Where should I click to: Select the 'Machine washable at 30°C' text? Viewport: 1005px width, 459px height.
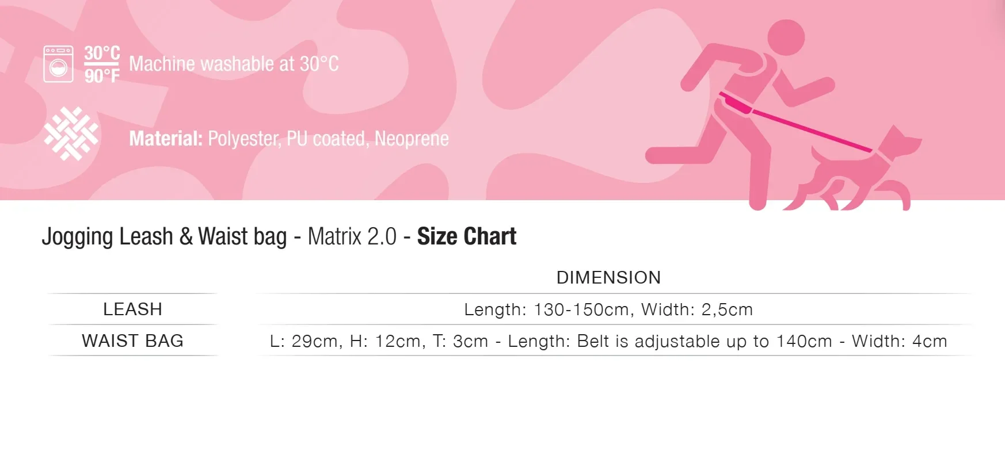(234, 63)
